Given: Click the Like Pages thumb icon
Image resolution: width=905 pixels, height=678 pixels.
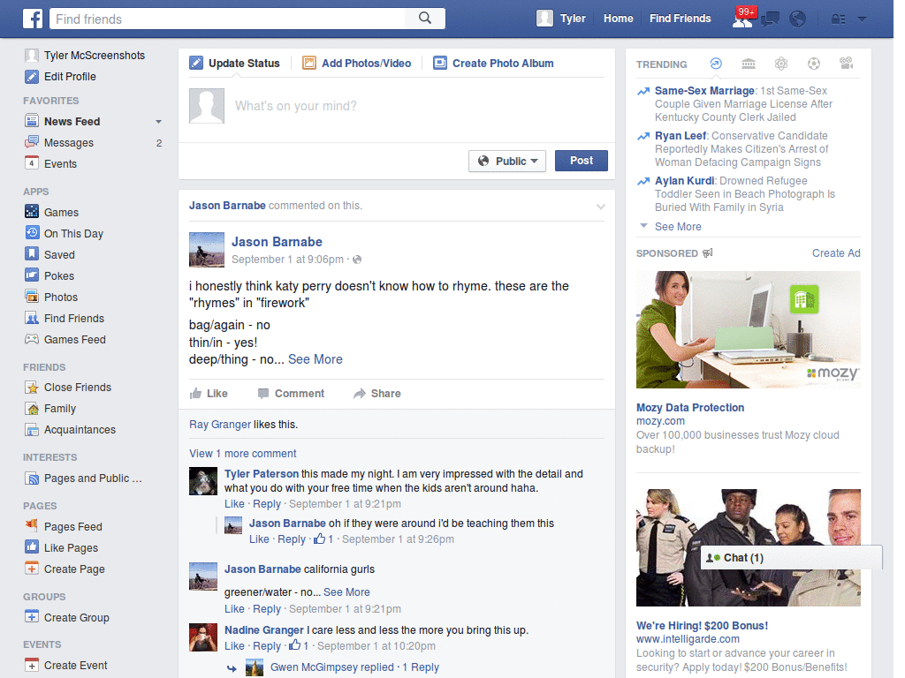Looking at the screenshot, I should point(32,547).
